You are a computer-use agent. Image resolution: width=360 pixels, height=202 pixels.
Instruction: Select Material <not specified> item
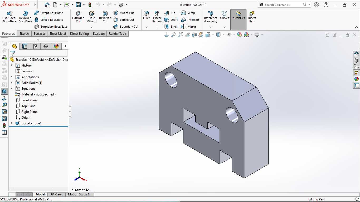(36, 94)
